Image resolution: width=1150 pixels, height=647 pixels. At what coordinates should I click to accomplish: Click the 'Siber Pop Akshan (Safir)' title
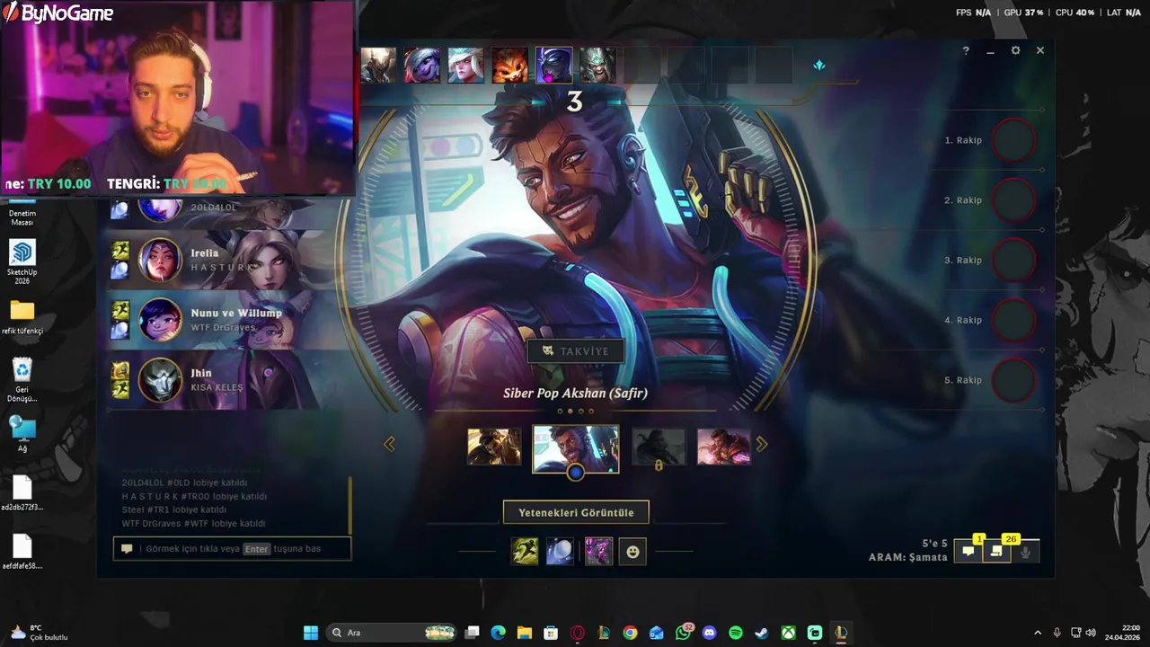pos(575,393)
